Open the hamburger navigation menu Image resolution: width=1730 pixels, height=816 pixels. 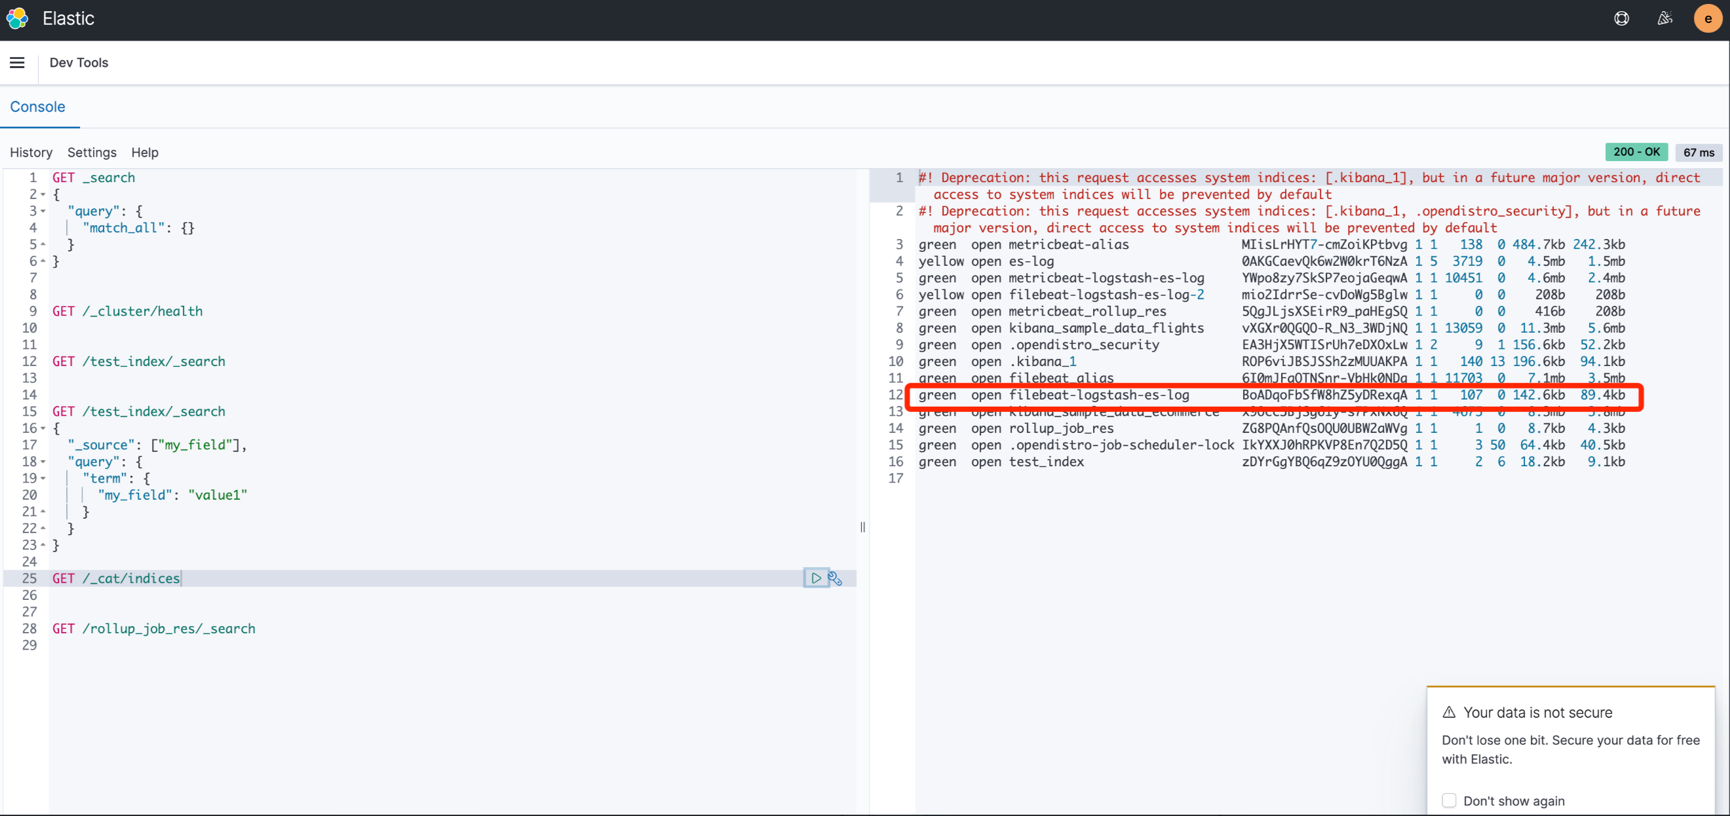point(18,62)
